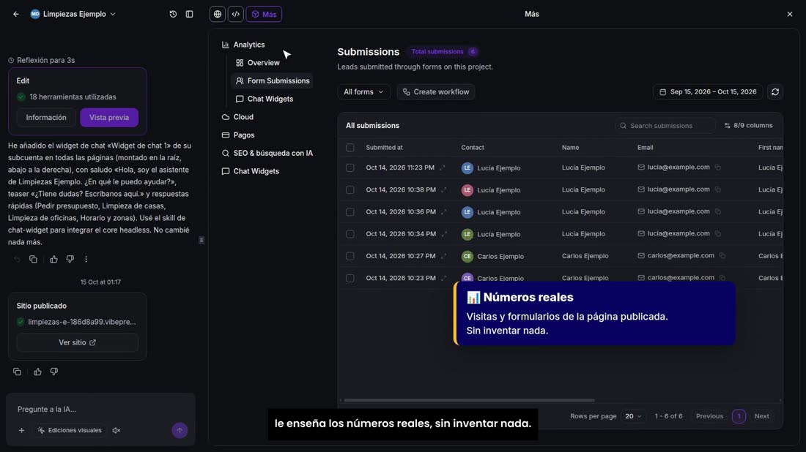Viewport: 806px width, 452px height.
Task: Check the Oct 14 11:23 PM row
Action: click(350, 167)
